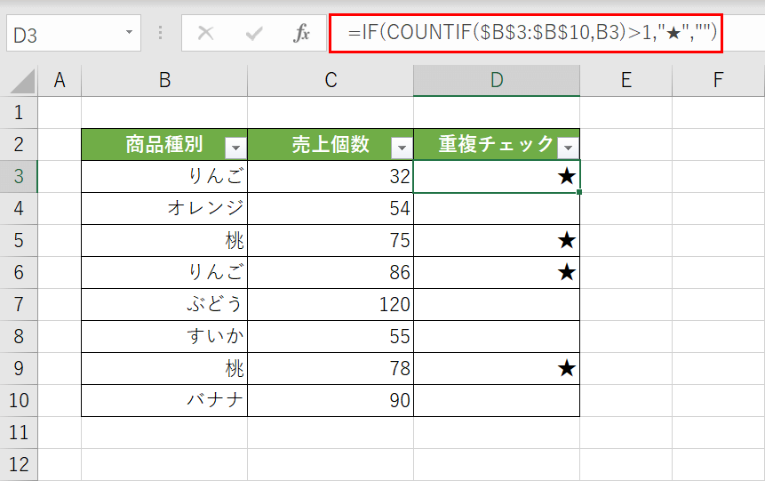Screen dimensions: 765x481
Task: Click the star in cell D9
Action: 567,368
